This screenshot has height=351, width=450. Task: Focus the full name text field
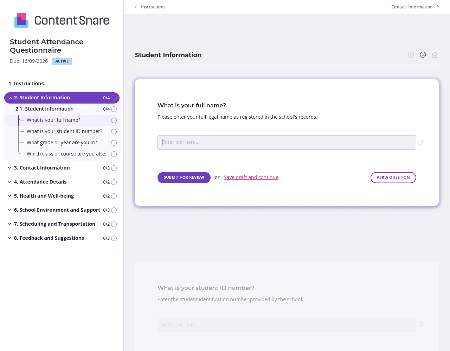[287, 143]
